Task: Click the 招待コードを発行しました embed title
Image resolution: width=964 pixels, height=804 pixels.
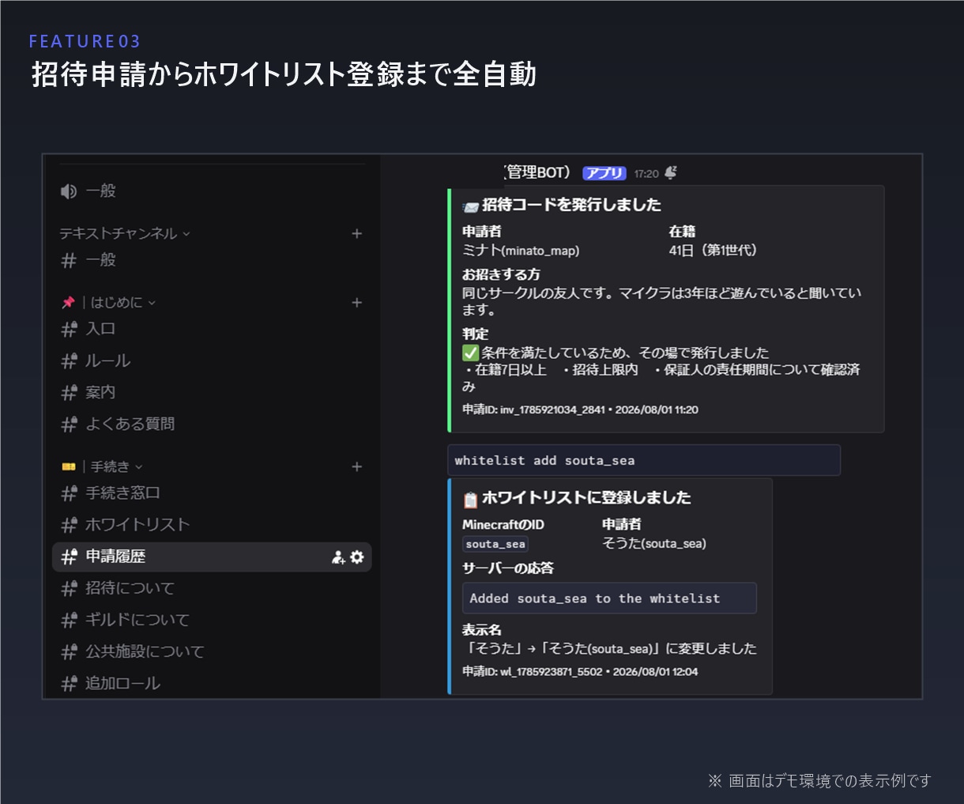Action: point(572,205)
